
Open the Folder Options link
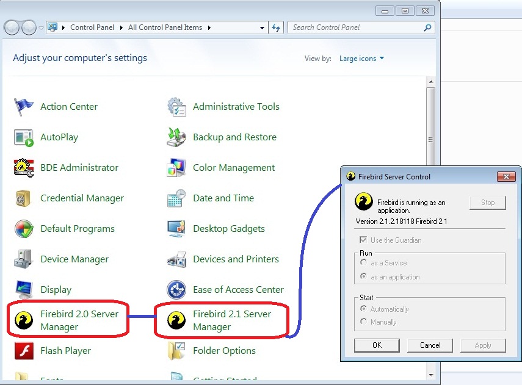click(225, 351)
